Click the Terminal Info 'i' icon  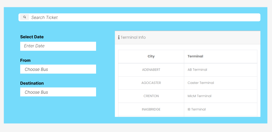tap(119, 37)
